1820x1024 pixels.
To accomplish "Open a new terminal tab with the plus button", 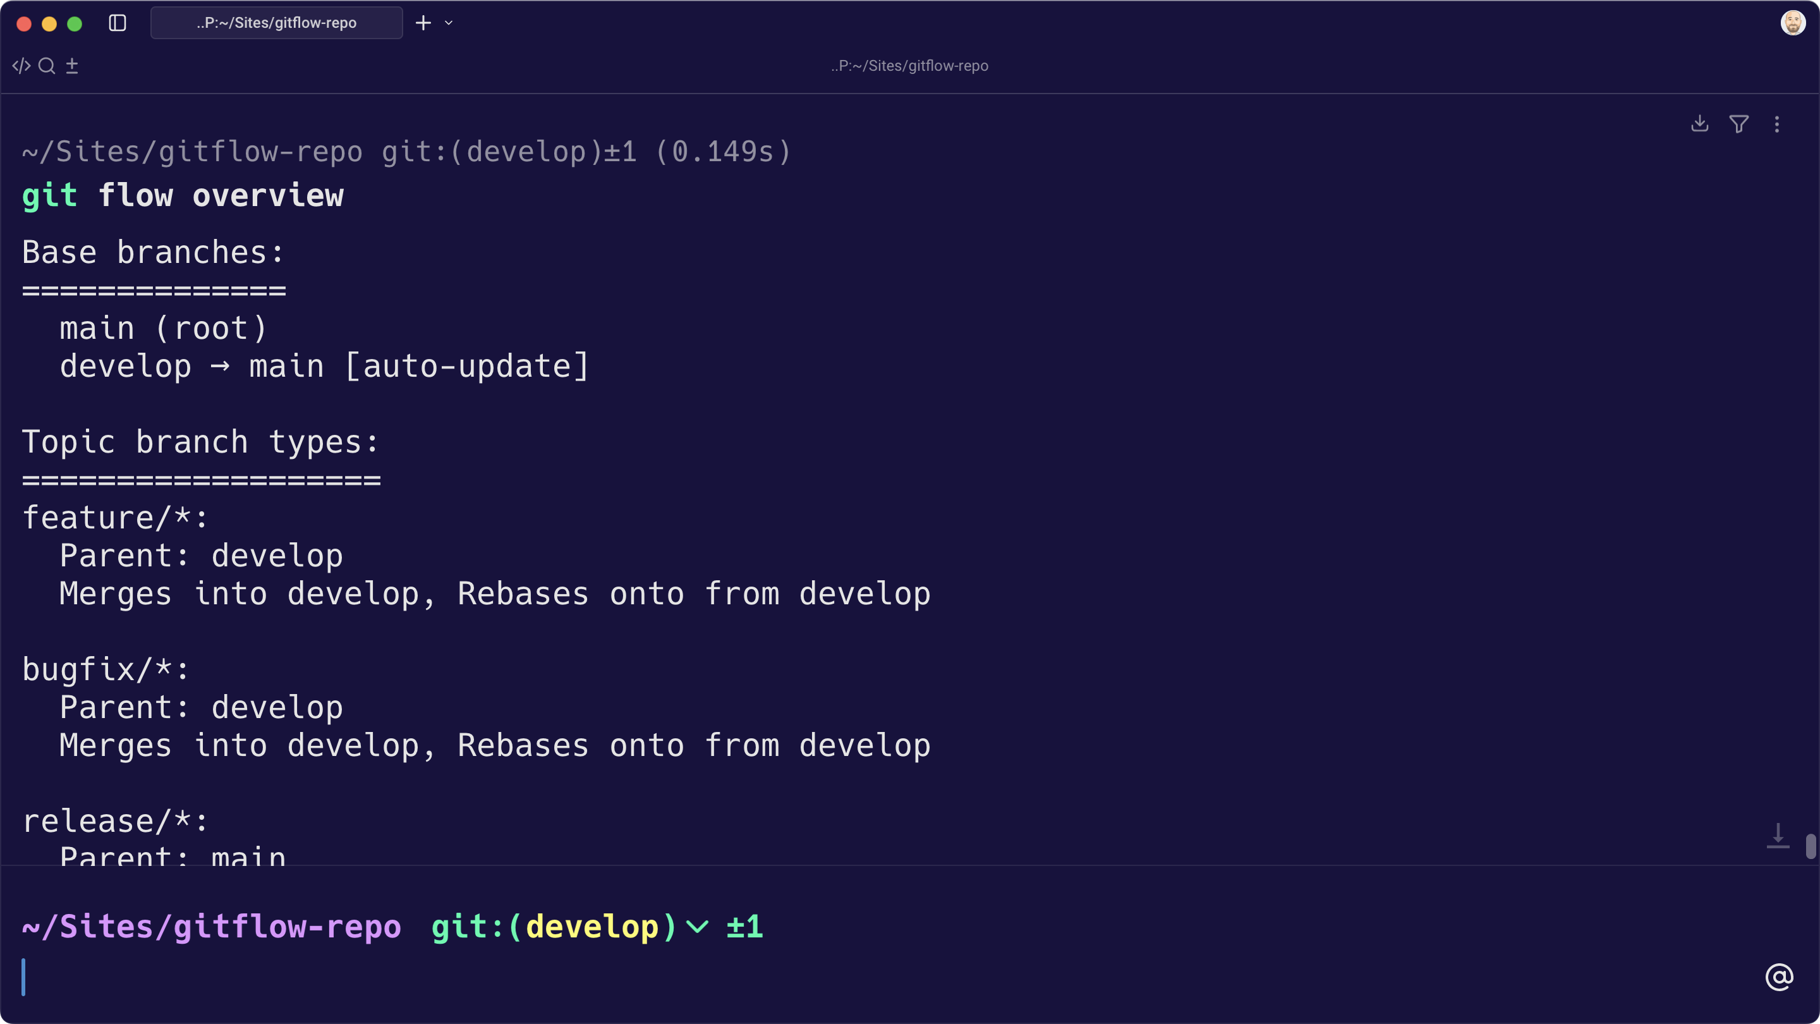I will click(x=423, y=23).
